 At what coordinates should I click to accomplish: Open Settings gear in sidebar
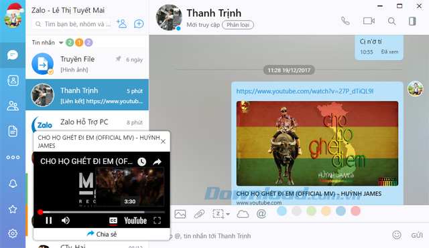(13, 233)
